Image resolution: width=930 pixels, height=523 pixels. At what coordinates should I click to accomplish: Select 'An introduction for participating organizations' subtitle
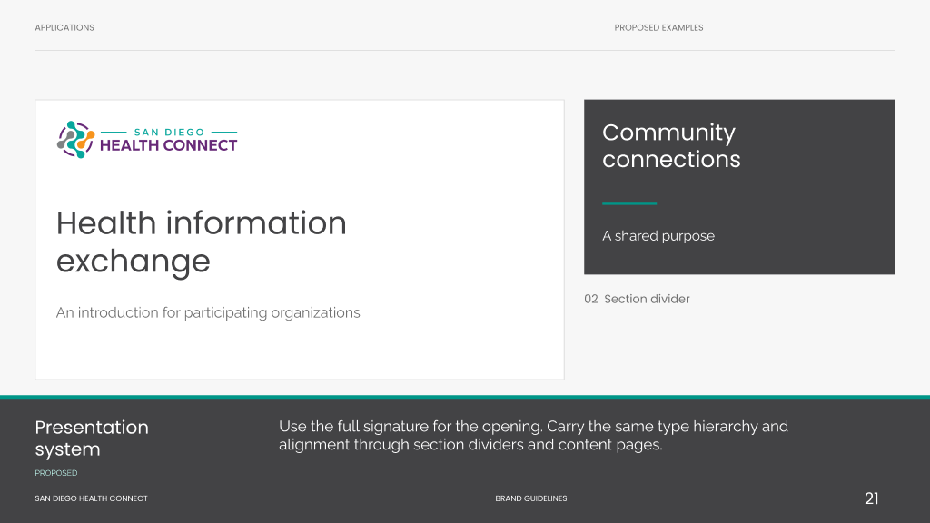[x=208, y=312]
